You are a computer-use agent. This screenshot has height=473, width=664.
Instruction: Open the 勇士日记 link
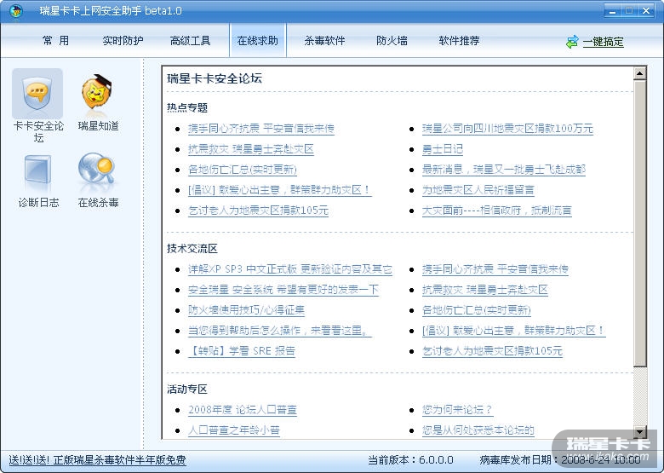pyautogui.click(x=442, y=149)
